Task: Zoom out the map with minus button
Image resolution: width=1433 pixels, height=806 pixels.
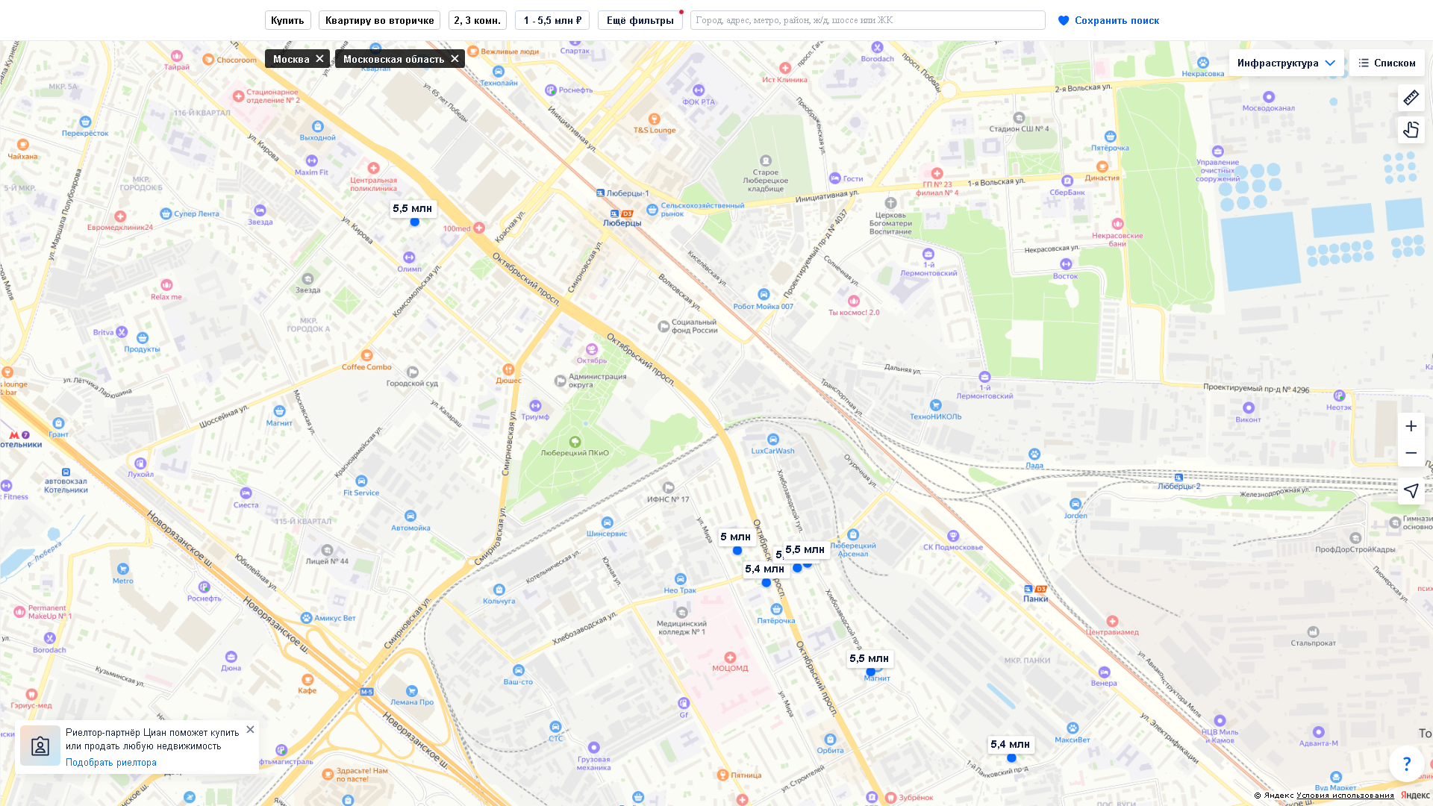Action: coord(1411,453)
